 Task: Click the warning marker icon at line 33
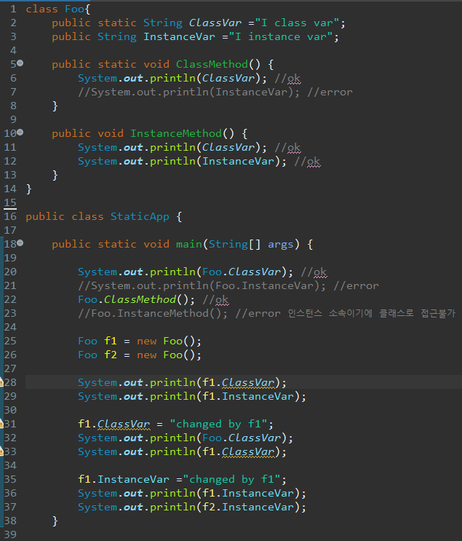[x=1, y=451]
